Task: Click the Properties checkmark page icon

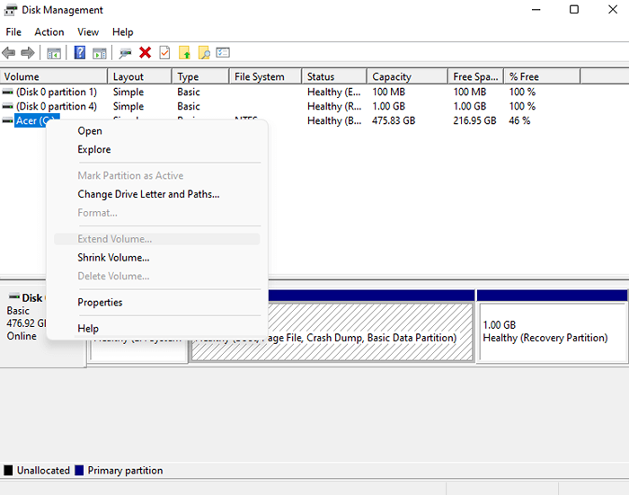Action: pos(164,52)
